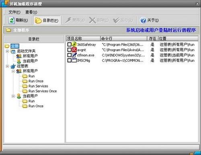Check the IMSCMig checkbox
Screen dimensions: 201x155
pyautogui.click(x=69, y=60)
